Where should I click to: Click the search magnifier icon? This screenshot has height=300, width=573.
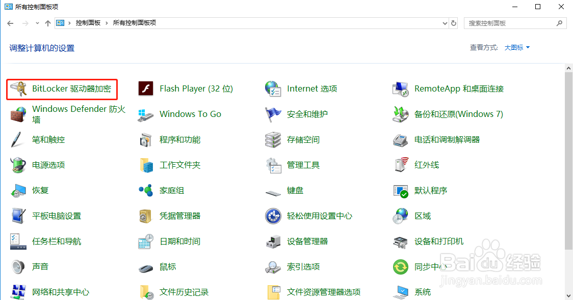tap(559, 23)
